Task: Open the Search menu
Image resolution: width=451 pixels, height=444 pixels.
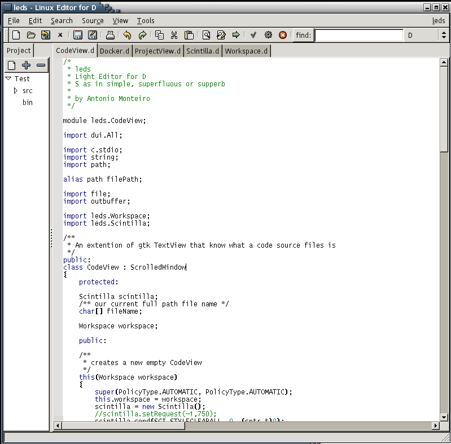Action: click(x=62, y=21)
